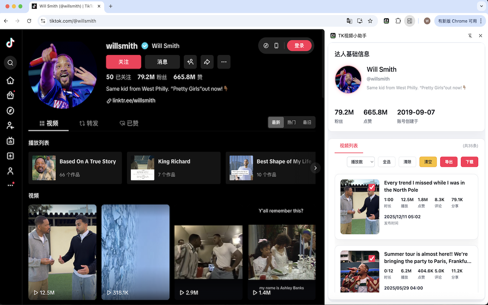Switch to 转发 reposts tab
The width and height of the screenshot is (488, 305).
coord(88,123)
